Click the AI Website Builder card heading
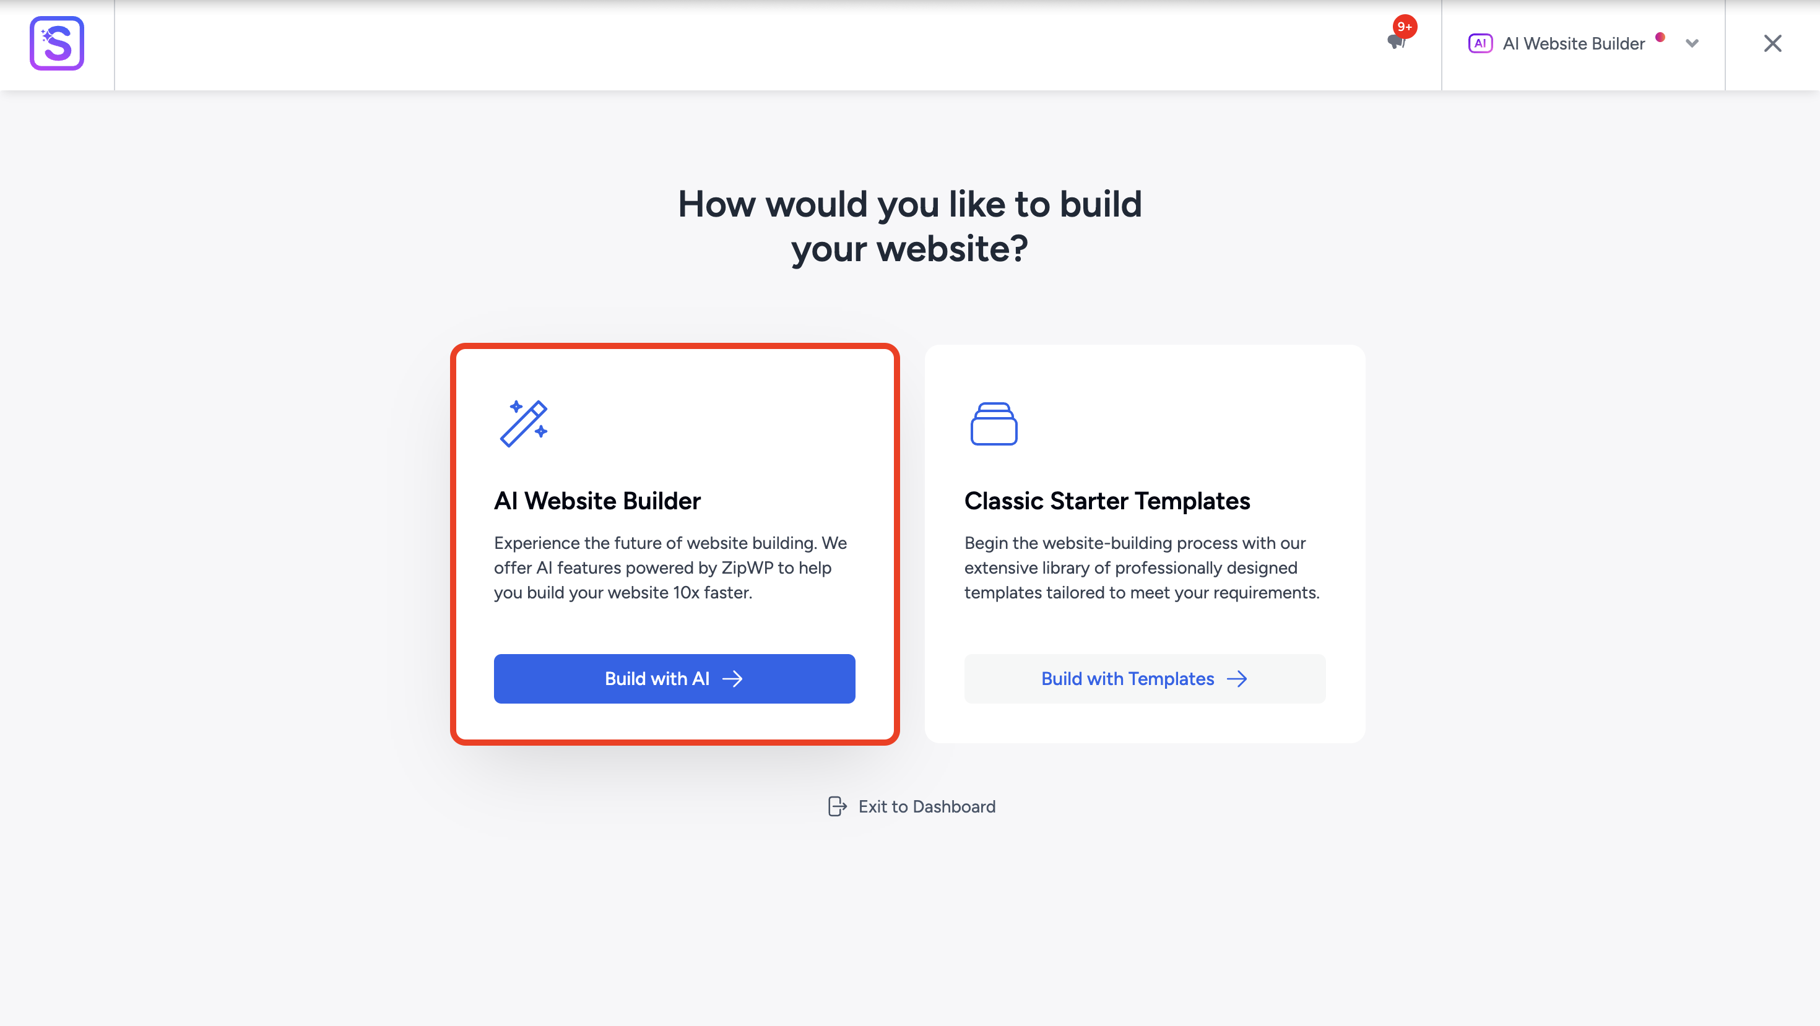 tap(597, 501)
